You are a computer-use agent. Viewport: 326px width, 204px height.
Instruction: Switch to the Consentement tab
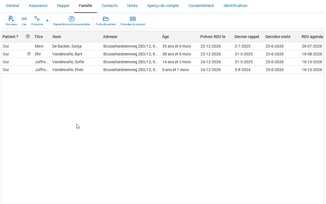point(201,6)
